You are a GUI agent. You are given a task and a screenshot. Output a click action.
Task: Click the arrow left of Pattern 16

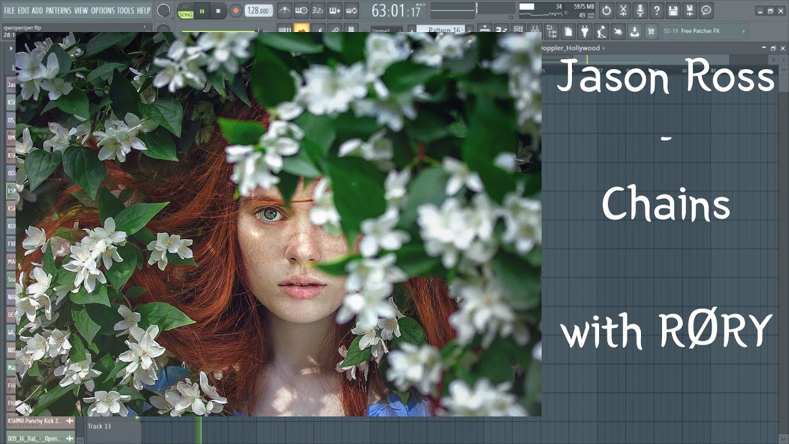point(411,30)
